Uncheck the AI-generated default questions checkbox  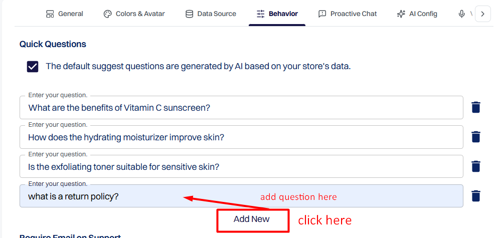click(x=33, y=67)
